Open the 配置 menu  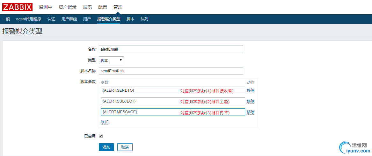(103, 7)
